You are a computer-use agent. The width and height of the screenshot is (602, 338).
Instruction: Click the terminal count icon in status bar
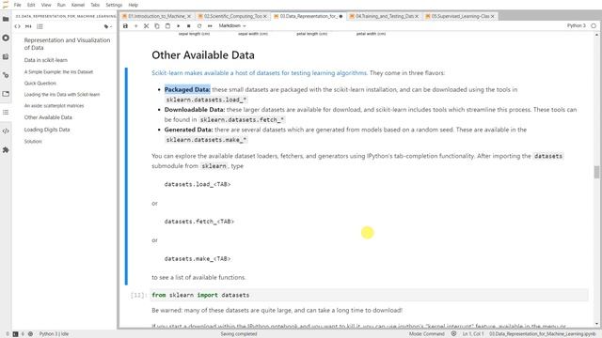point(15,334)
